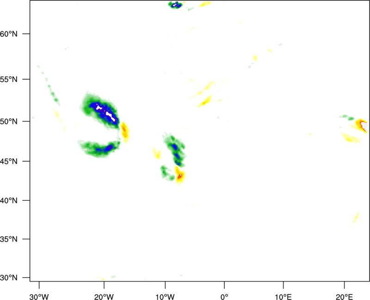Click the 20°E longitude label
370x300 pixels.
tap(344, 297)
